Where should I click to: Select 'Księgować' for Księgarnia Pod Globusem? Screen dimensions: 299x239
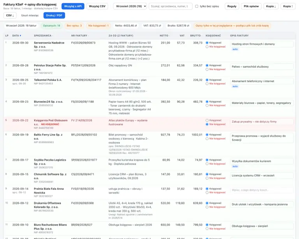[x=207, y=120]
